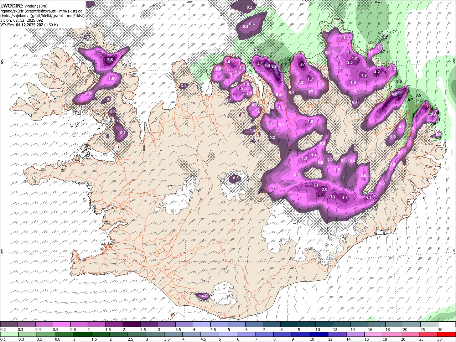This screenshot has width=456, height=342.
Task: Select the light pink lower swatch at 16
Action: pos(373,334)
